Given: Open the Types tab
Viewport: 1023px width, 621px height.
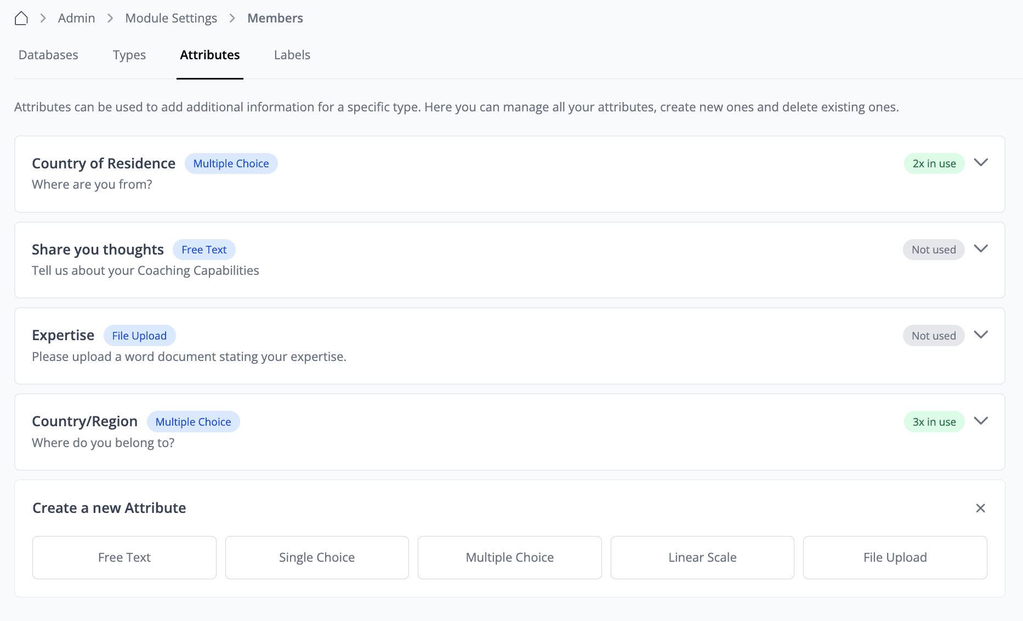Looking at the screenshot, I should [x=129, y=55].
